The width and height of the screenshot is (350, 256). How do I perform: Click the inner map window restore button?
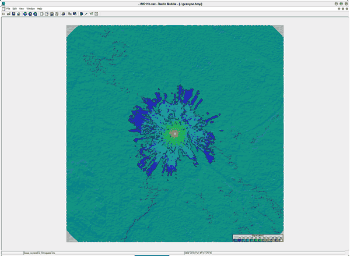(x=342, y=9)
